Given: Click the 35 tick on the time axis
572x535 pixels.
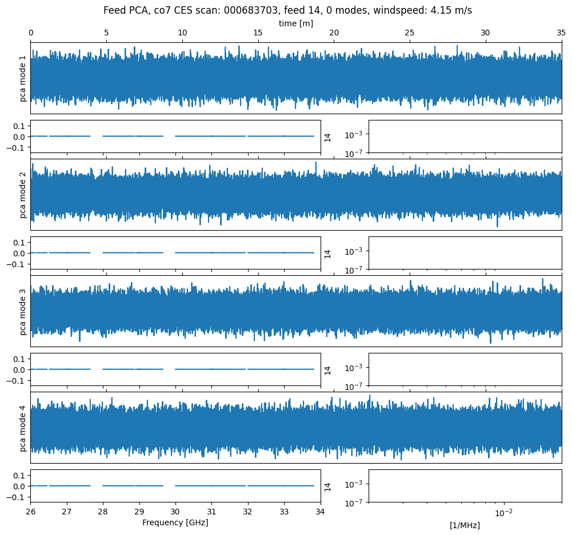Looking at the screenshot, I should (561, 34).
